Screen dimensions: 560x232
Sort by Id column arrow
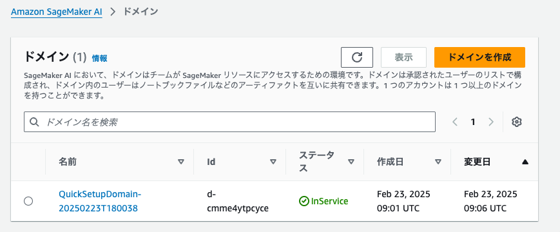tap(273, 162)
